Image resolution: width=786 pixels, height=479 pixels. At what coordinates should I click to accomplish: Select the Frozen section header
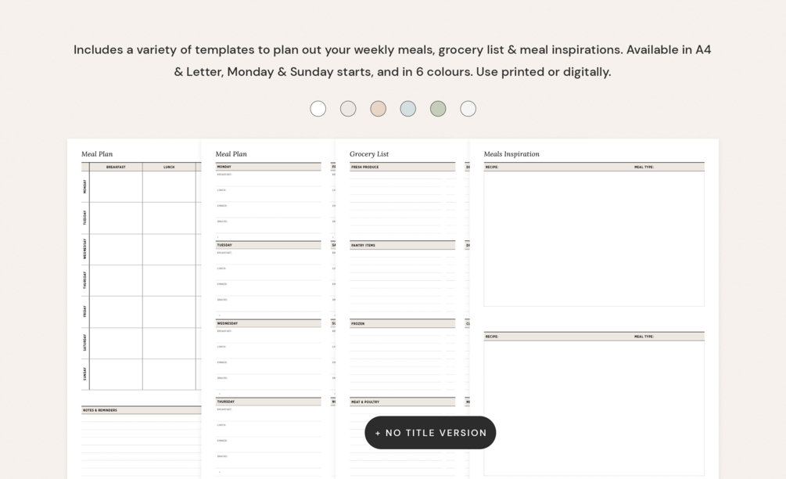tap(358, 323)
